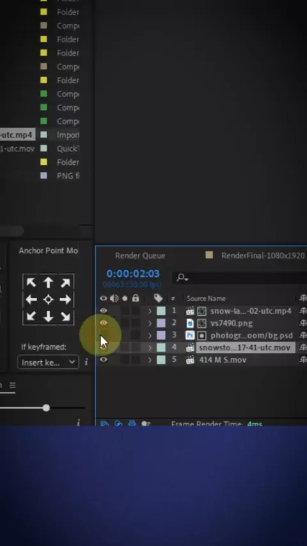Click the slider handle in lower-left panel
Viewport: 307px width, 546px height.
(x=46, y=408)
